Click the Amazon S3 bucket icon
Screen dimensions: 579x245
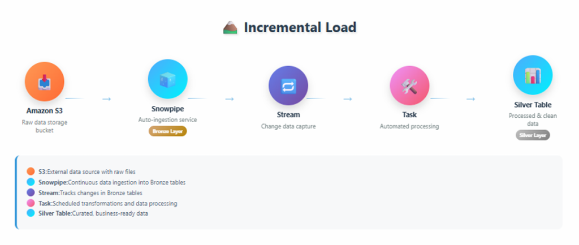(x=45, y=83)
